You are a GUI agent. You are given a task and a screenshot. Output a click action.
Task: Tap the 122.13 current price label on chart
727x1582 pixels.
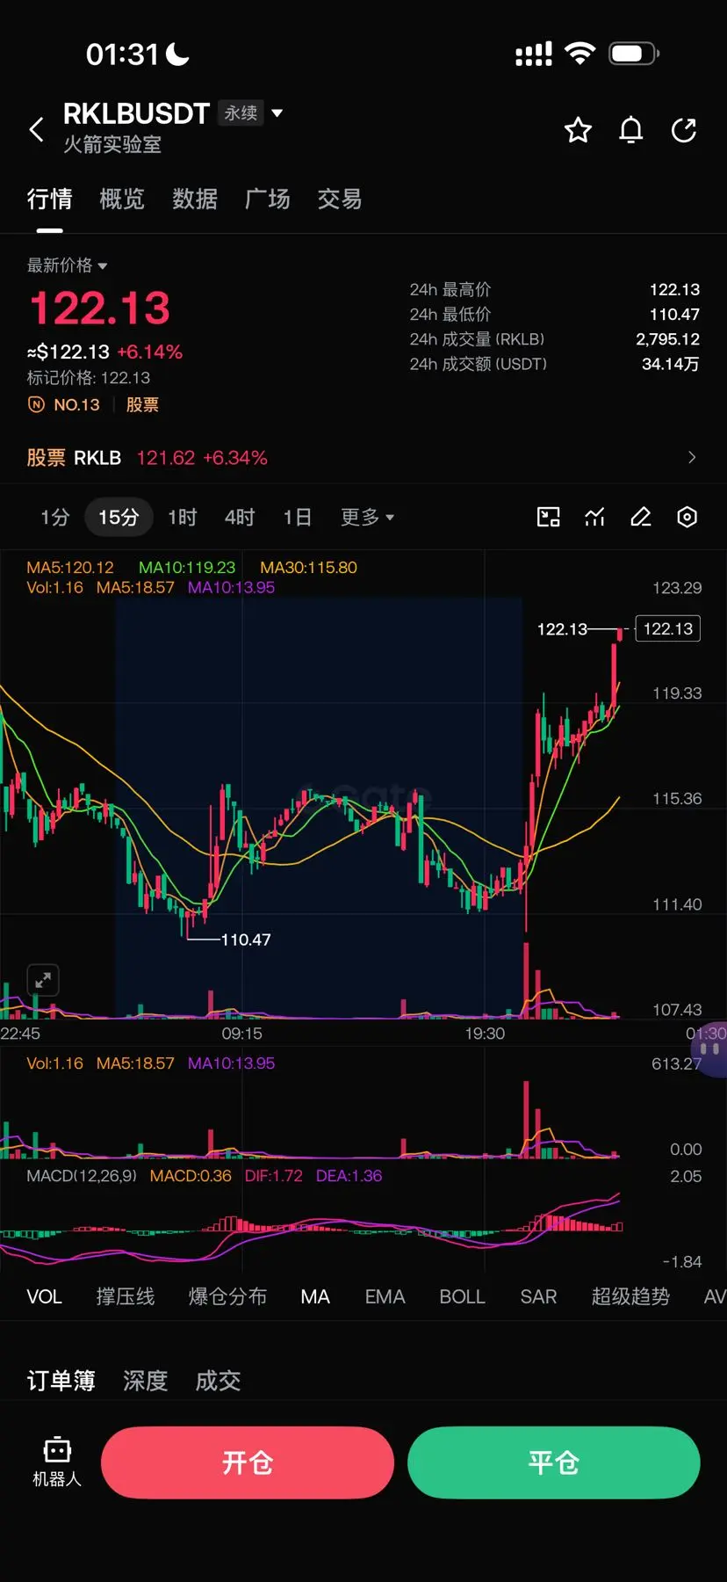667,628
